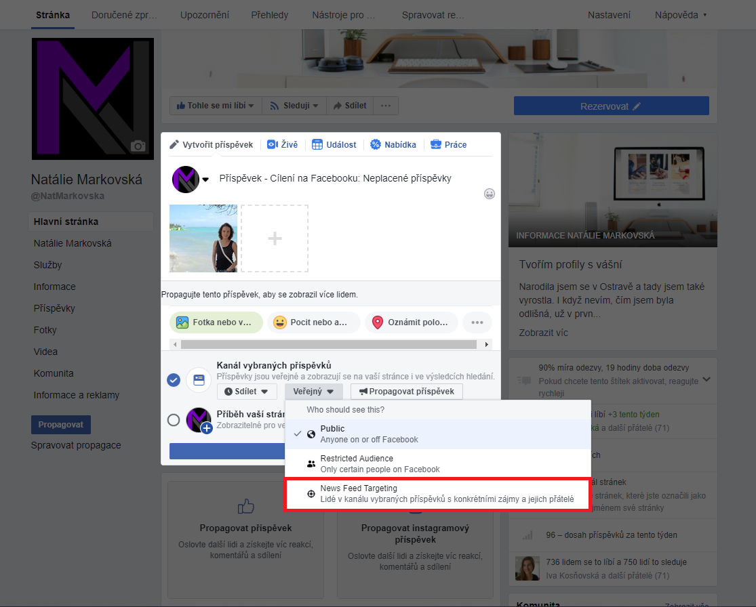Open the Videa sidebar item
The height and width of the screenshot is (607, 756).
click(x=46, y=352)
